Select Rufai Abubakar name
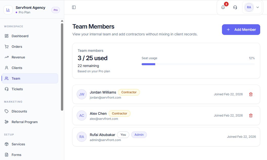267x160 pixels. pos(102,135)
